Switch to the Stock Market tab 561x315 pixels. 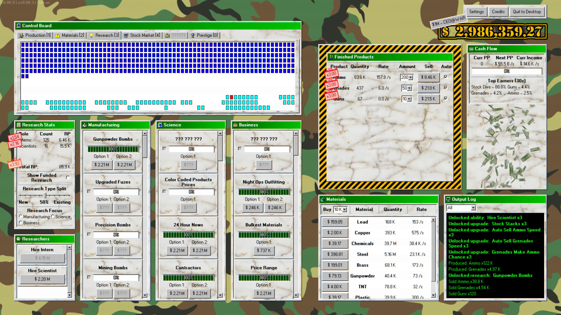click(142, 35)
